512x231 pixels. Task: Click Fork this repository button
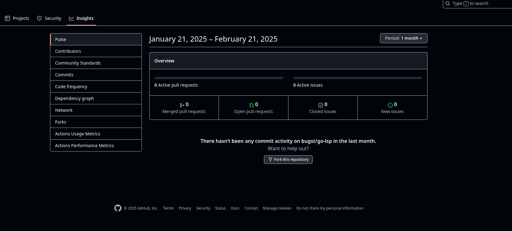tap(288, 160)
